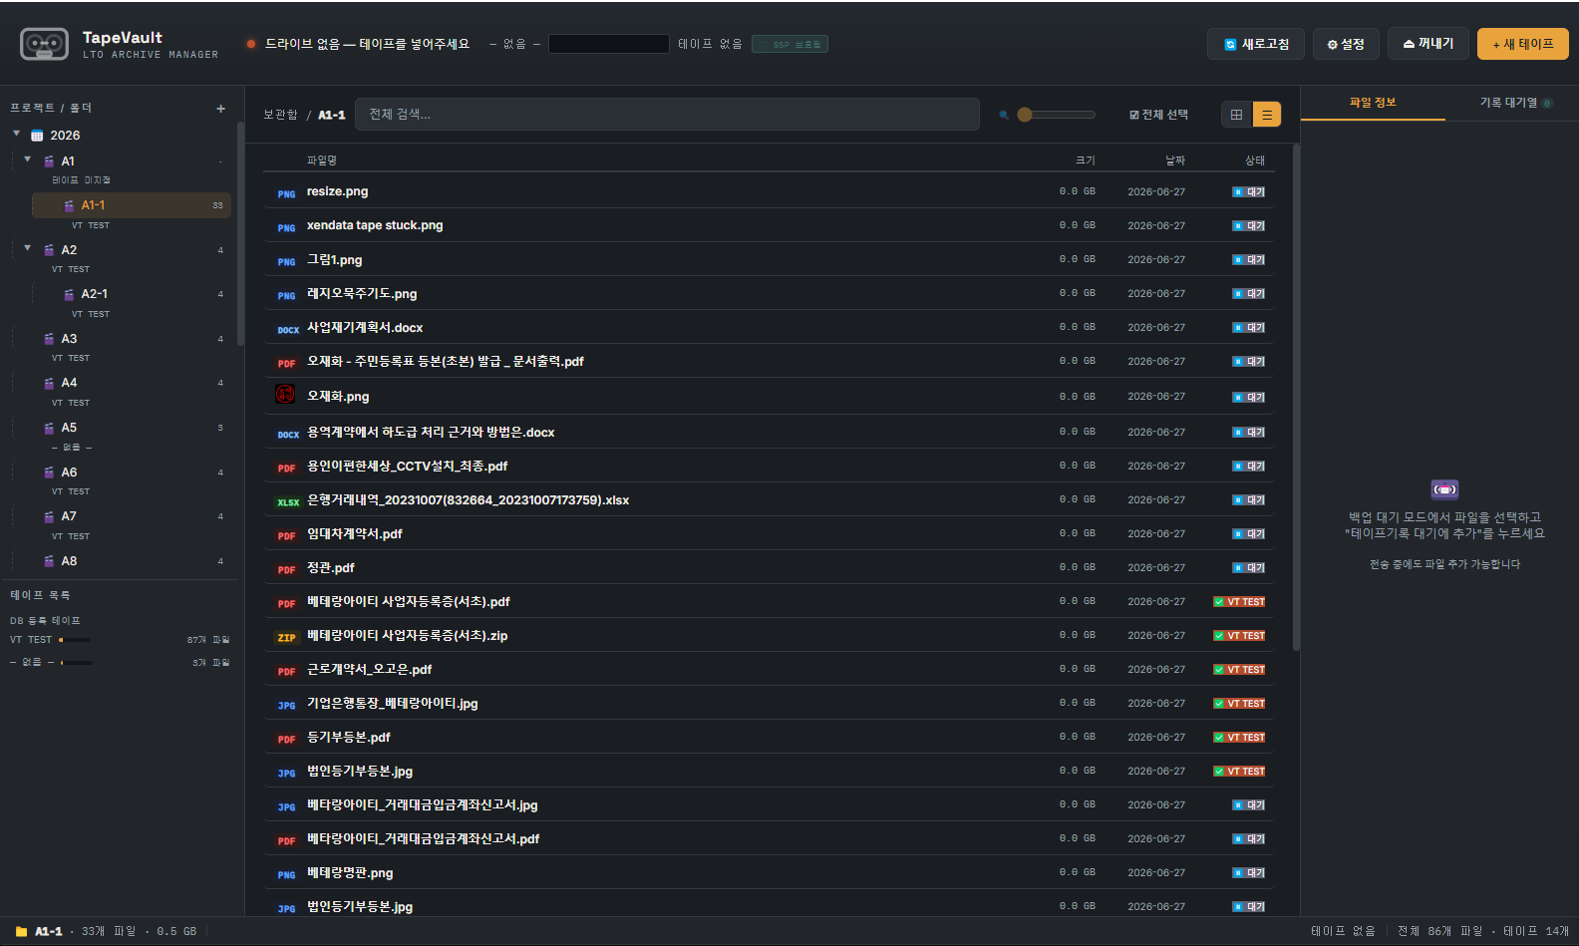Viewport: 1579px width, 946px height.
Task: Click the clapperboard icon beside A5
Action: [49, 428]
